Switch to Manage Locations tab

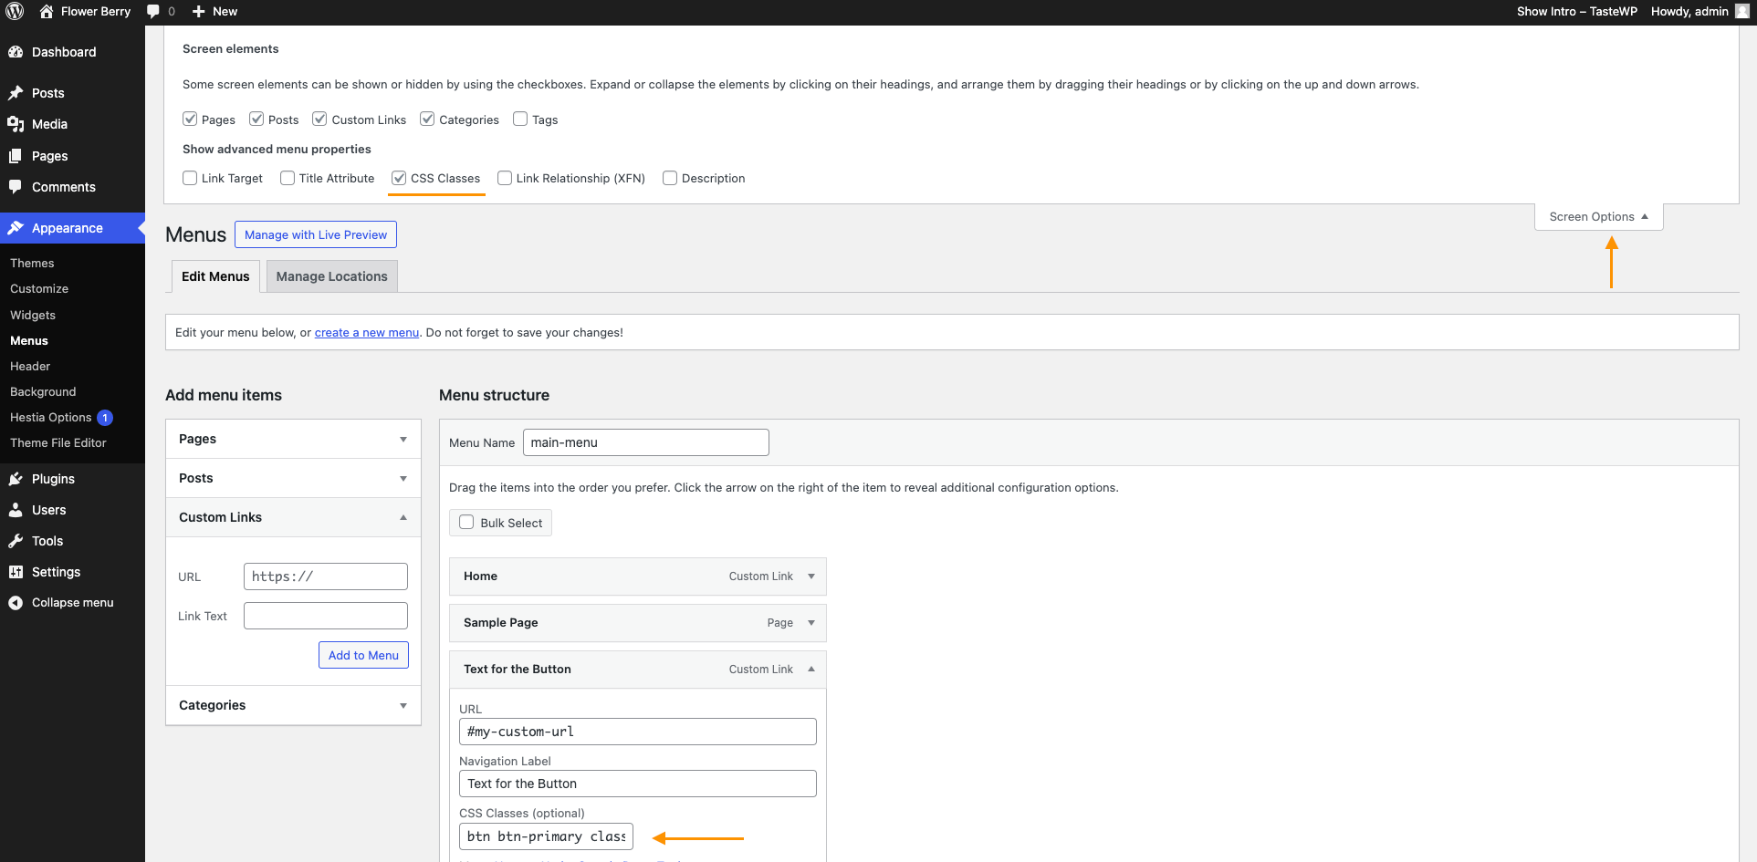(x=331, y=276)
